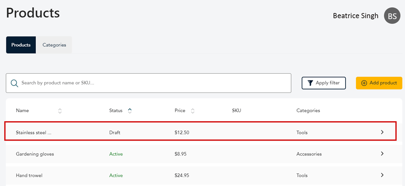Click the Draft status of Stainless steel item
This screenshot has height=186, width=405.
point(115,133)
